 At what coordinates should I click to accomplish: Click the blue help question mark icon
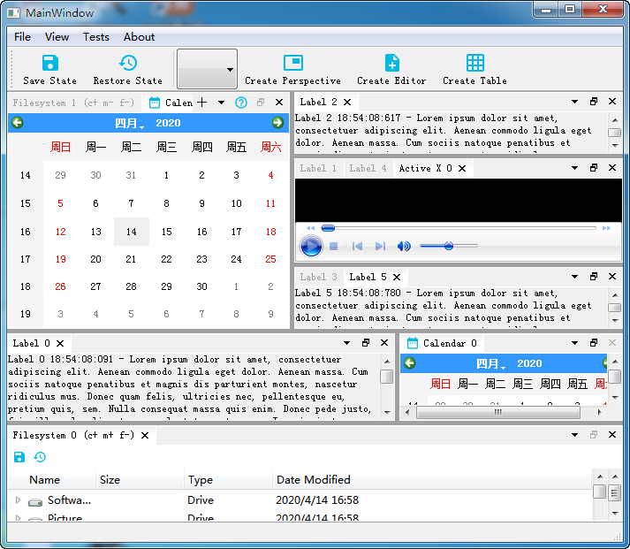[x=241, y=103]
